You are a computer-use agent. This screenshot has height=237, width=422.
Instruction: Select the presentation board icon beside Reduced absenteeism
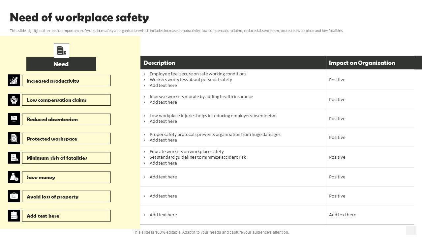pos(14,119)
